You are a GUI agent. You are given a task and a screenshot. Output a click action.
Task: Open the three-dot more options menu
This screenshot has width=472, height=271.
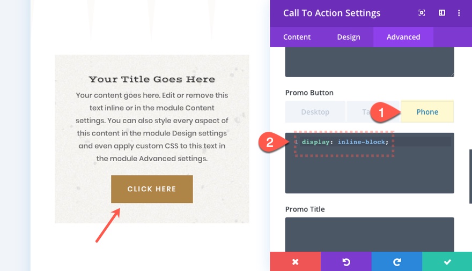point(459,13)
